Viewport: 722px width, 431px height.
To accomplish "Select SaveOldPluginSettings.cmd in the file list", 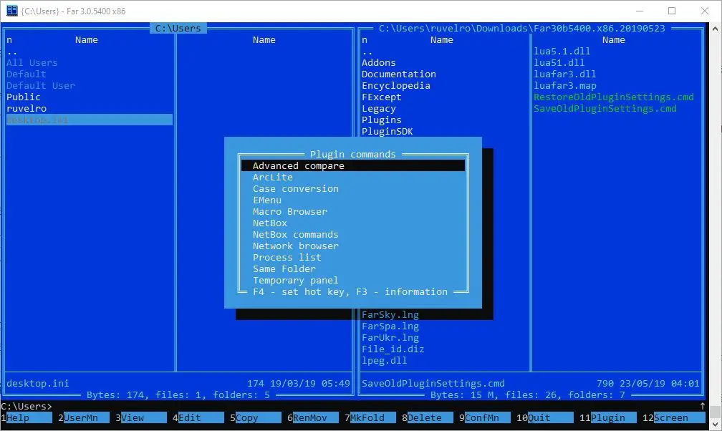I will pos(605,109).
